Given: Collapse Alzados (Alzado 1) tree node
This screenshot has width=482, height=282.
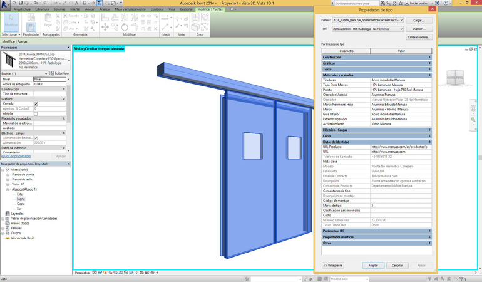Looking at the screenshot, I should 8,189.
